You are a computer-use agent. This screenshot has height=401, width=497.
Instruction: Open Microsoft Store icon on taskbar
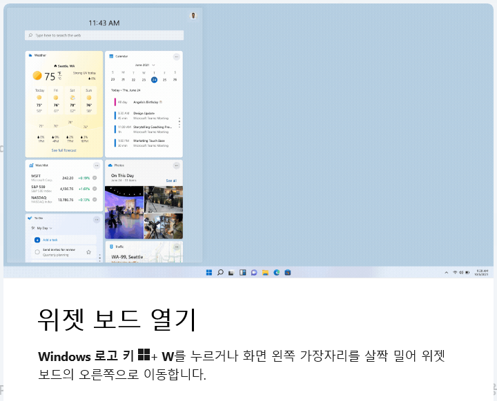click(287, 273)
